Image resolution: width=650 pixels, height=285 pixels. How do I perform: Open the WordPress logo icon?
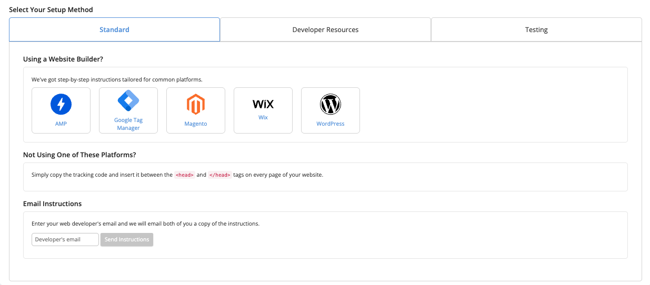pyautogui.click(x=331, y=104)
